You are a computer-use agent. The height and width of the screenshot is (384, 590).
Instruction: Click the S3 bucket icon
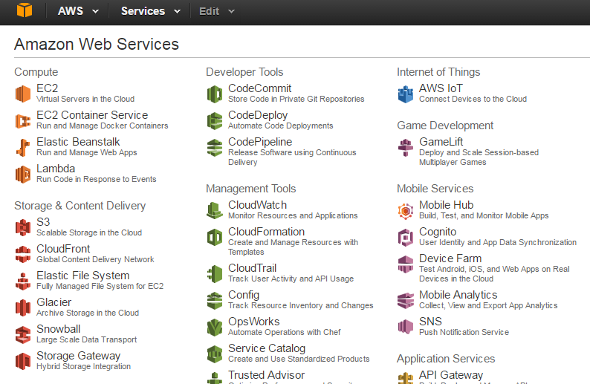point(23,227)
